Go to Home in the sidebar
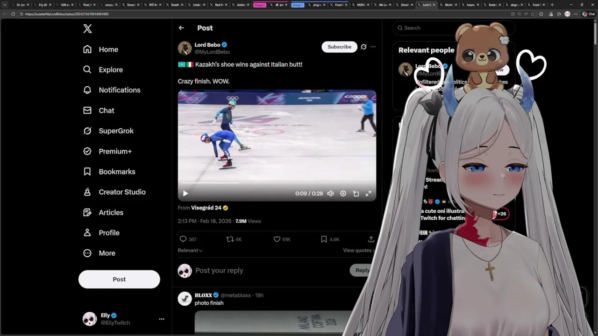This screenshot has height=336, width=598. click(x=100, y=49)
